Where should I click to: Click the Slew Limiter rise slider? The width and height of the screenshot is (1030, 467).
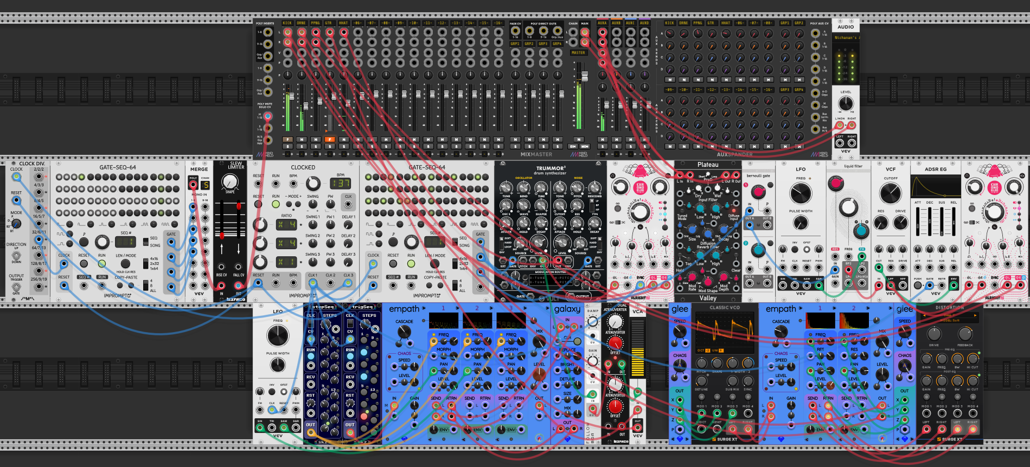click(x=221, y=235)
